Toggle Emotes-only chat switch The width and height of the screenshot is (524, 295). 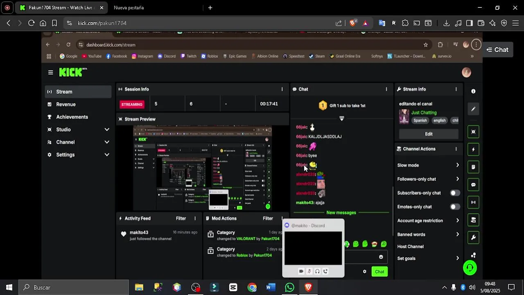click(454, 207)
